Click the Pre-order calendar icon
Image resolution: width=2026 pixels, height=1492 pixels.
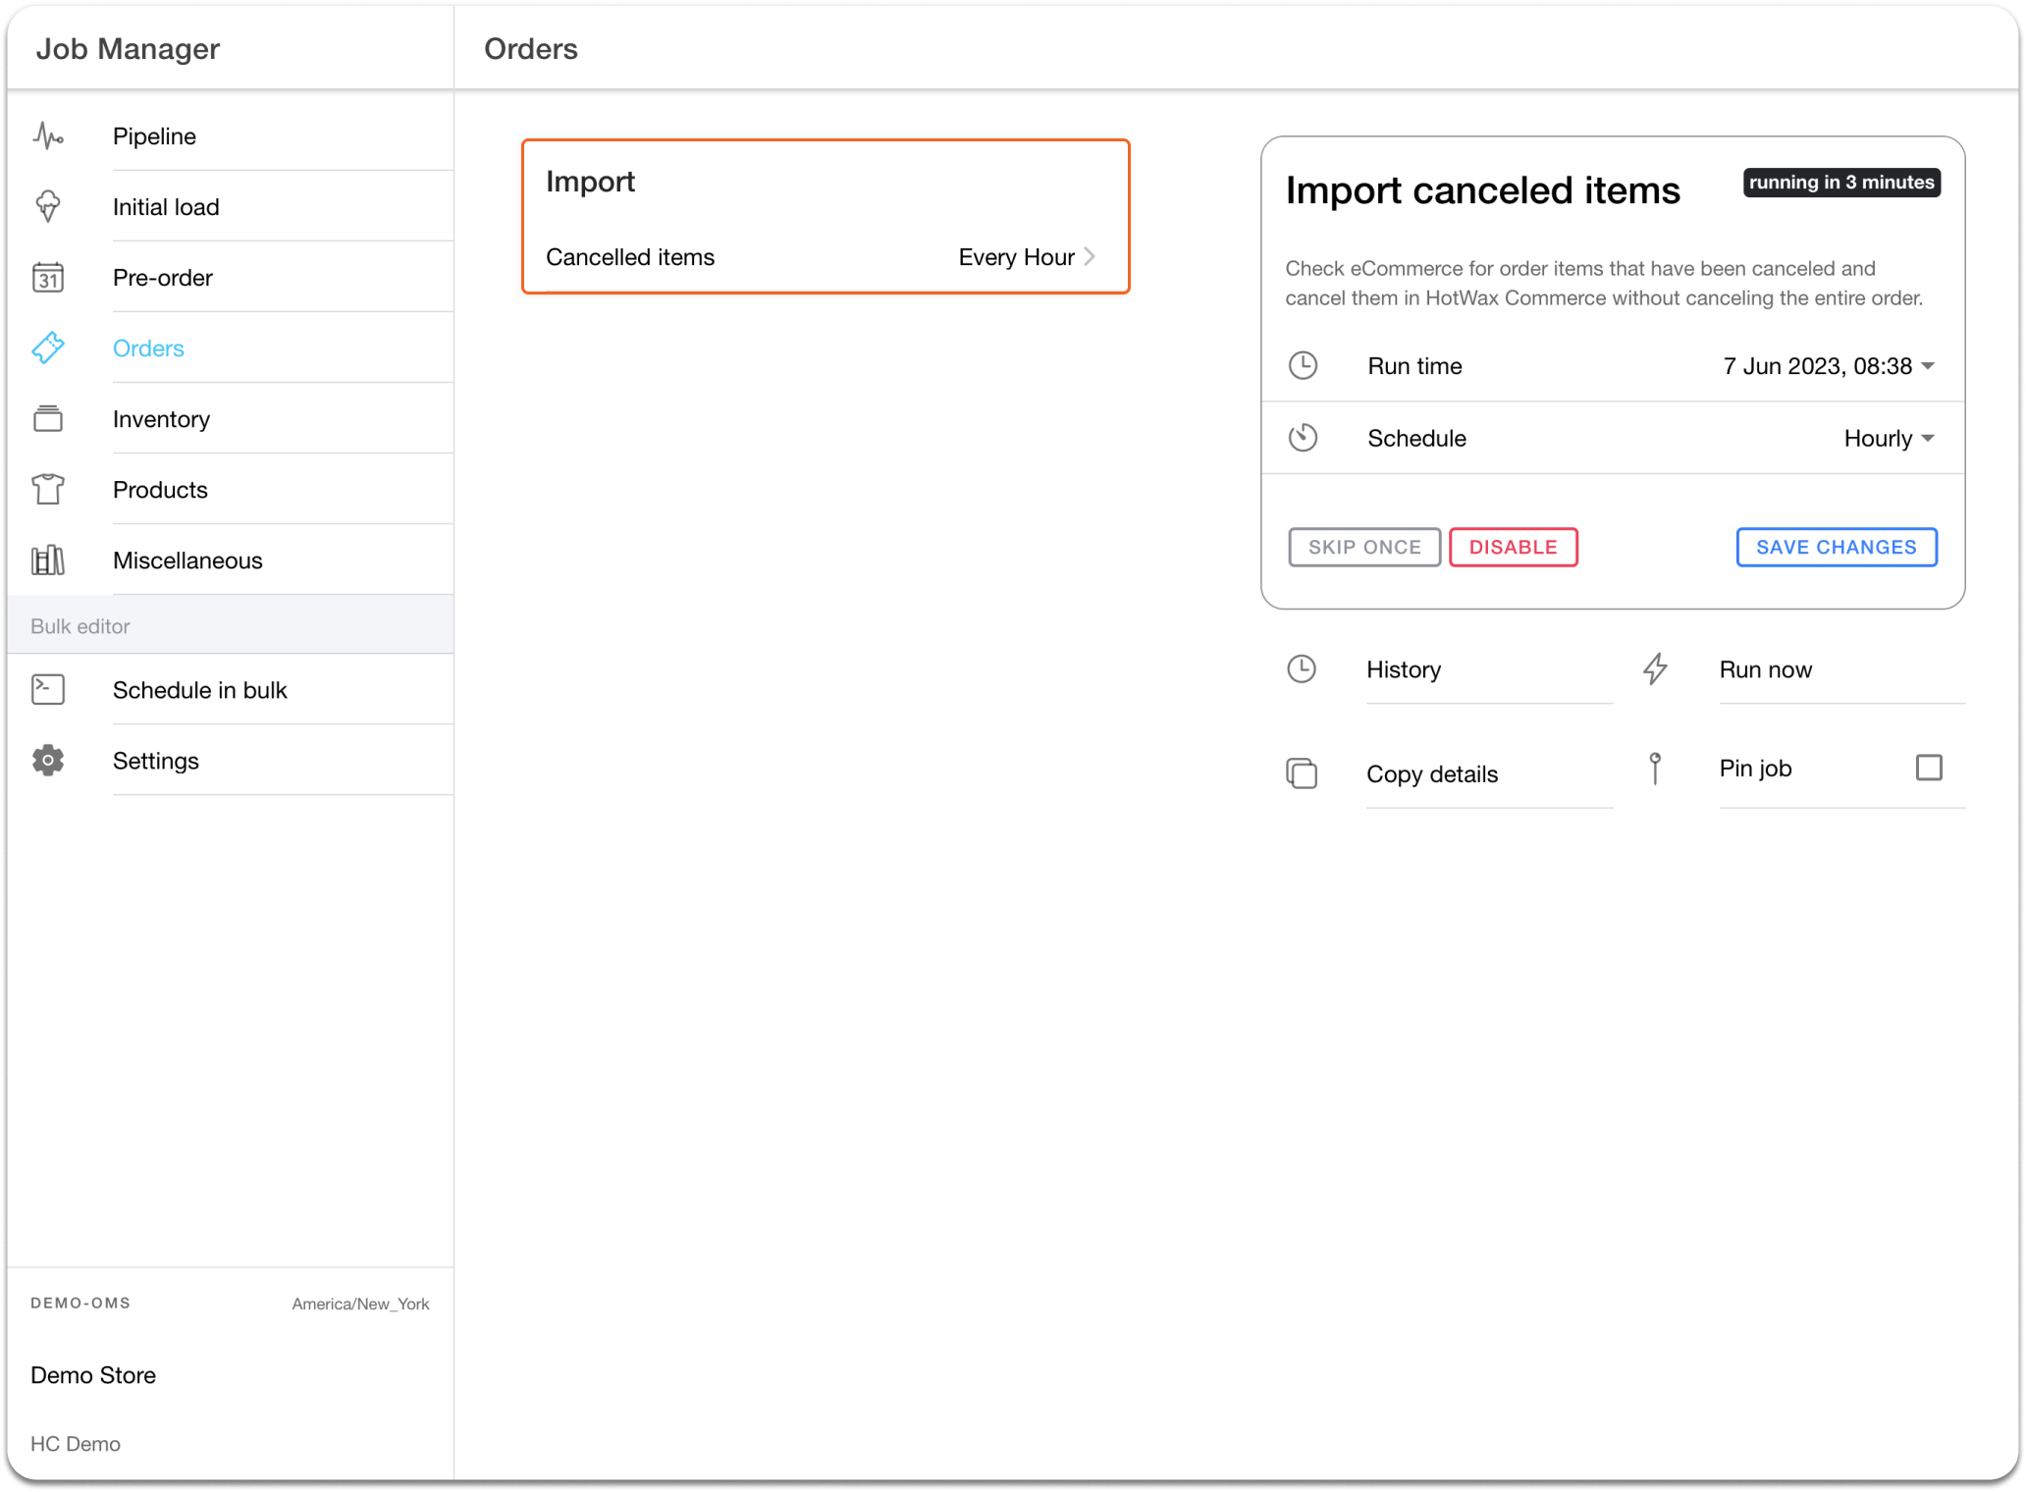click(x=48, y=278)
